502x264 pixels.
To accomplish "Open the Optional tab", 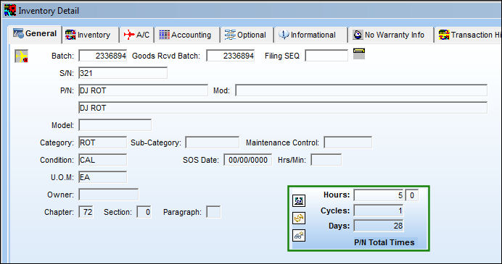I will [x=247, y=35].
